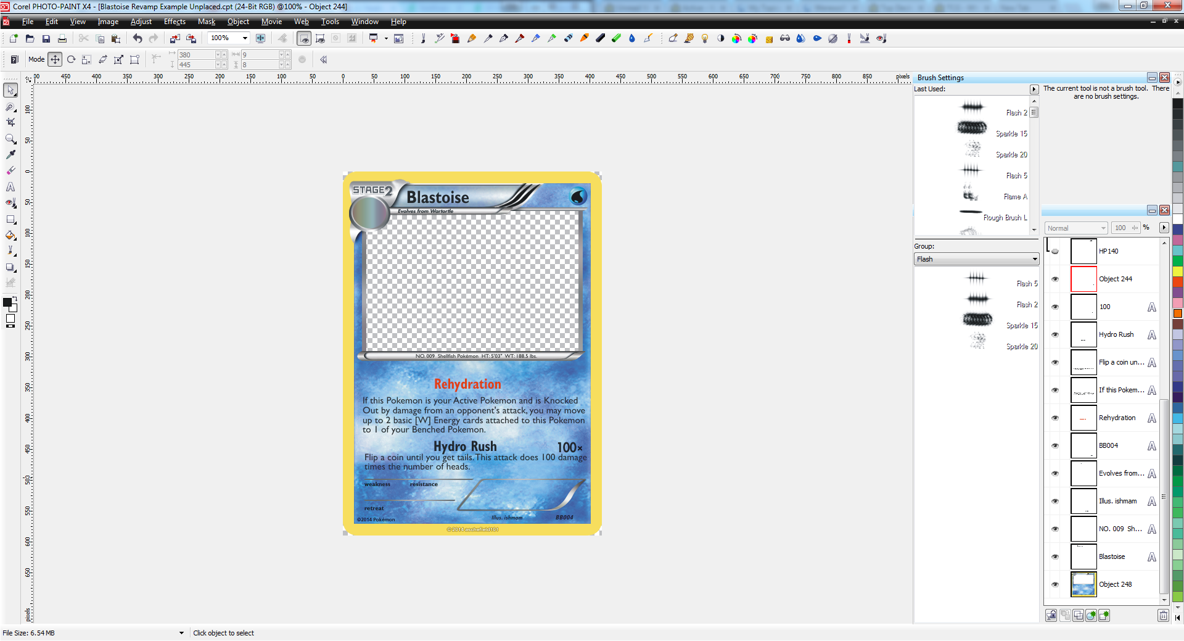Delete object with trash icon in Objects panel

tap(1163, 616)
